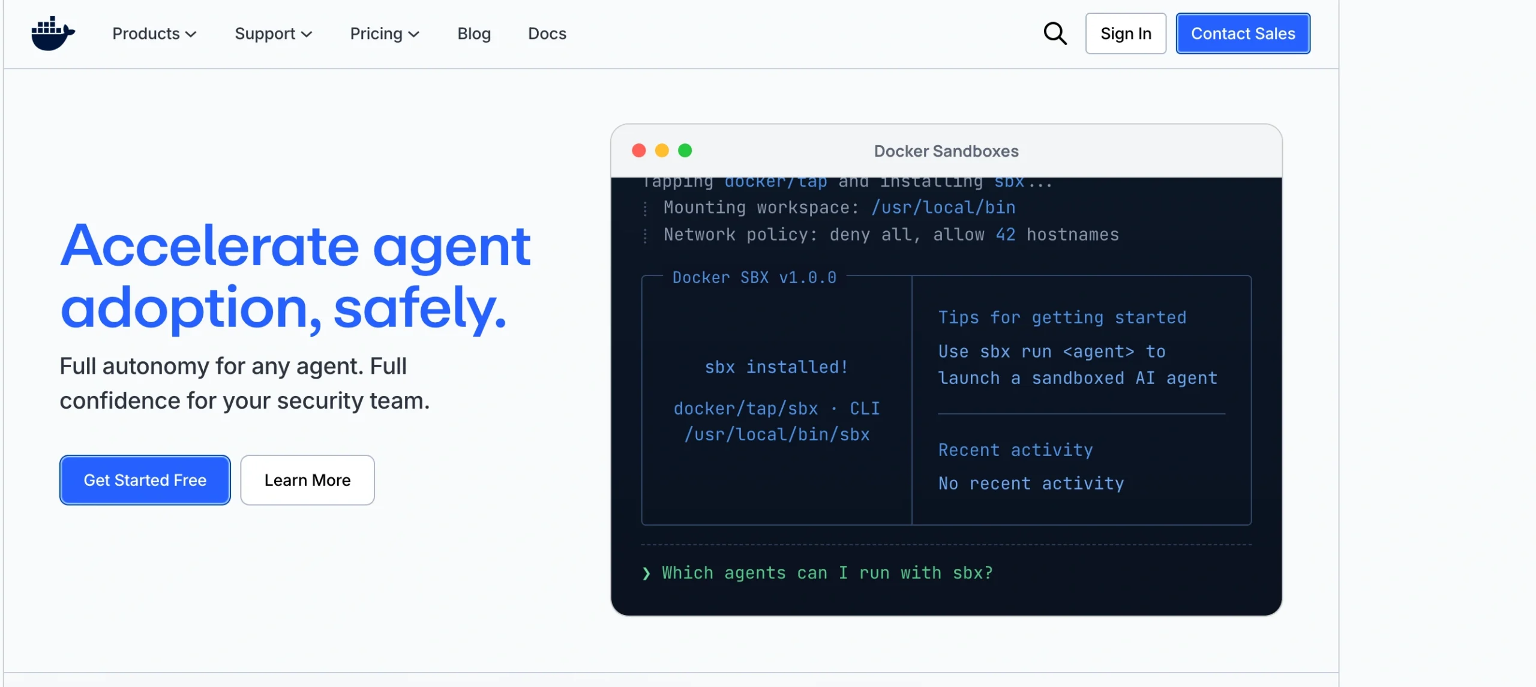
Task: Click the 'Recent activity' heading
Action: (x=1016, y=450)
